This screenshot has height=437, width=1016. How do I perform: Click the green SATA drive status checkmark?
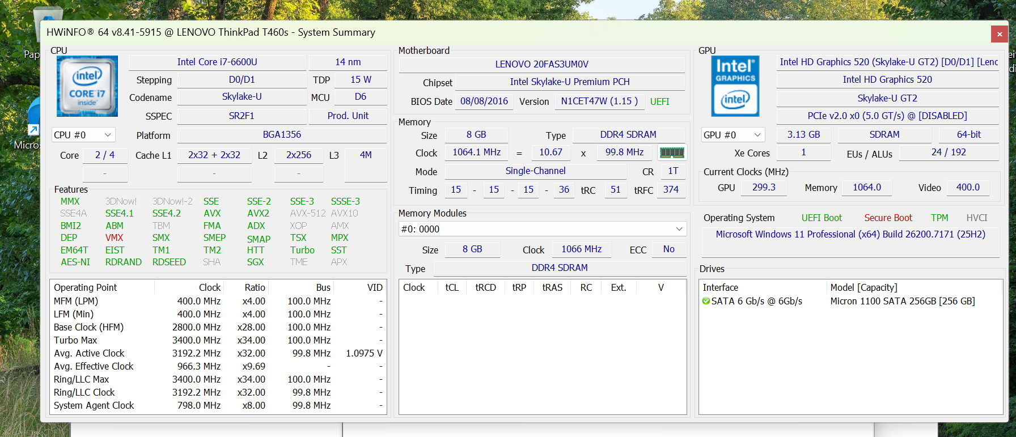click(706, 301)
